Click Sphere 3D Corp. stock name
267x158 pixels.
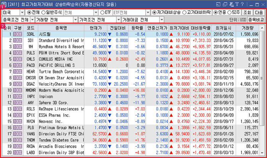tap(53, 103)
